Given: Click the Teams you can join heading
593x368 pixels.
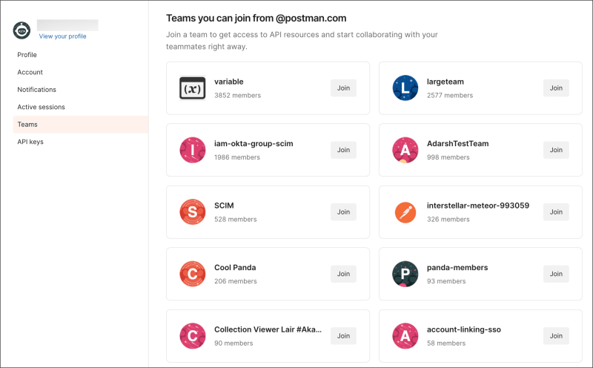Looking at the screenshot, I should (256, 18).
